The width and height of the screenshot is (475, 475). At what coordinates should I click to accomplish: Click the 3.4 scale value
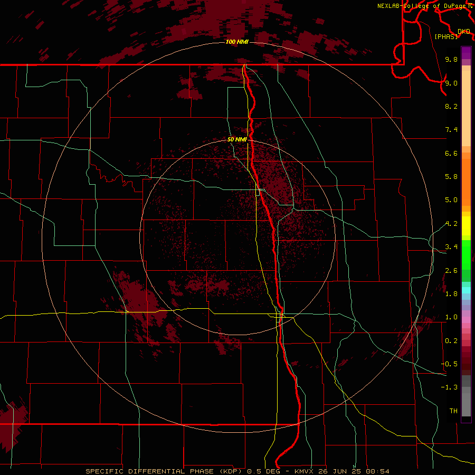[x=451, y=247]
